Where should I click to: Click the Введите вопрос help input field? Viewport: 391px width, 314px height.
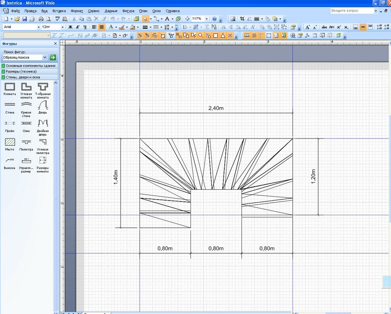[351, 11]
